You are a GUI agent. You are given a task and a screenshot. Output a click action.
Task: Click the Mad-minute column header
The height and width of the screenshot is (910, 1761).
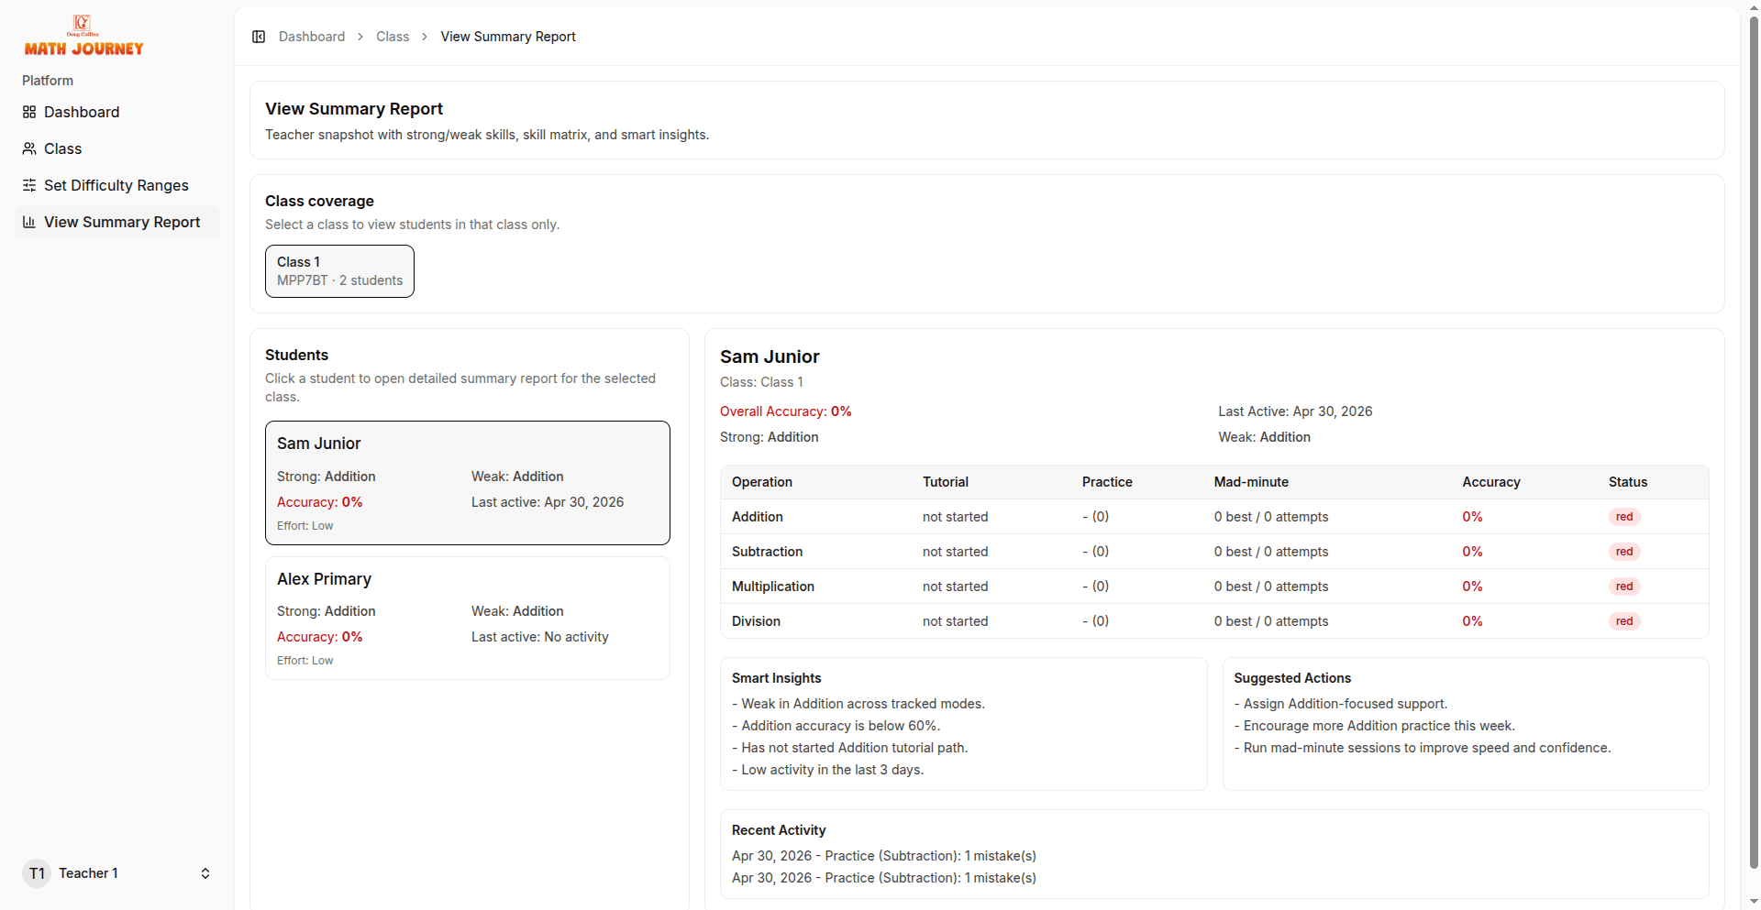coord(1251,482)
